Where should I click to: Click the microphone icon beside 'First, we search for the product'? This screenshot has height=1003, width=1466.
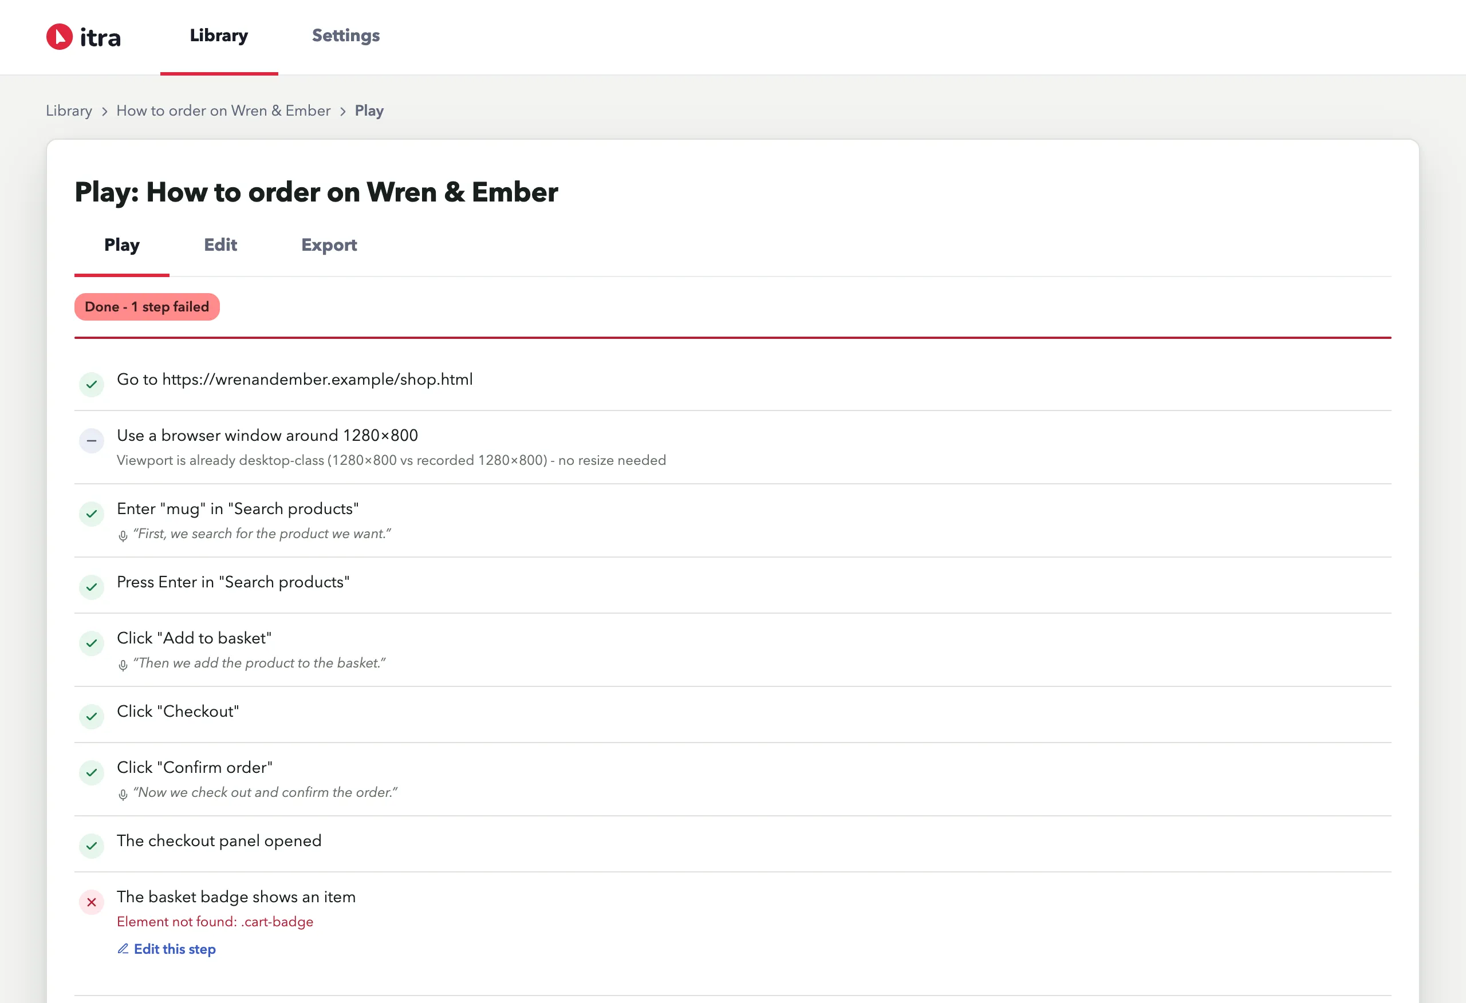(x=123, y=536)
